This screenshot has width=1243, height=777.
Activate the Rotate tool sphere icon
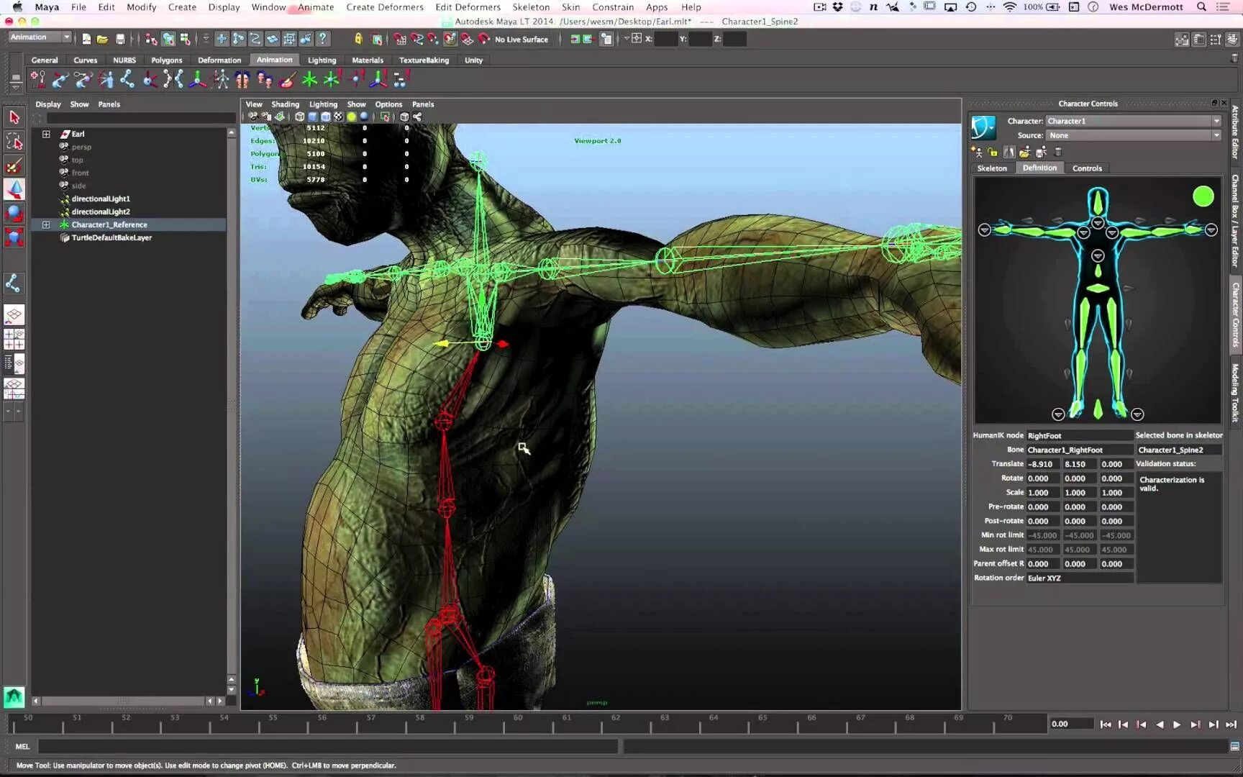point(14,213)
